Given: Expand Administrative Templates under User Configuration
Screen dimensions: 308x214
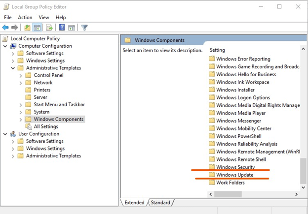Looking at the screenshot, I should [x=13, y=156].
